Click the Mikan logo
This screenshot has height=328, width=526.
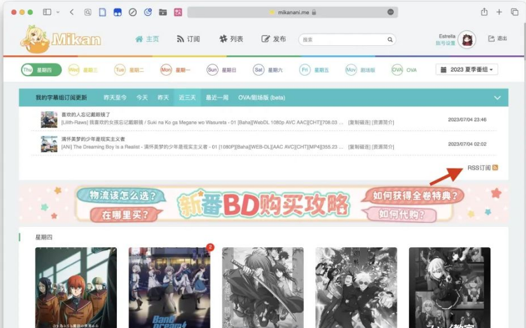click(x=61, y=39)
